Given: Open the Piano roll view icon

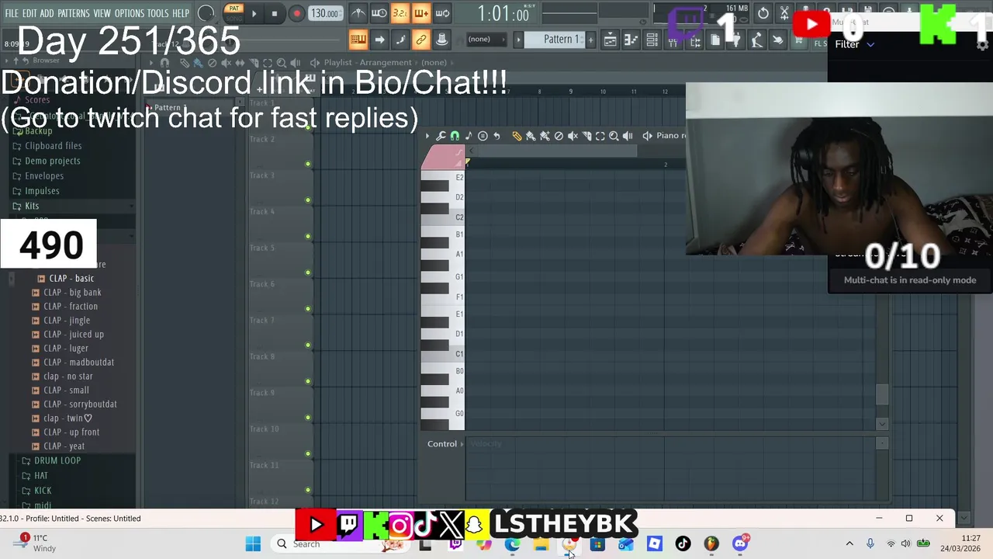Looking at the screenshot, I should 631,40.
